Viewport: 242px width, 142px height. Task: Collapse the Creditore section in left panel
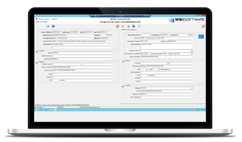click(36, 51)
